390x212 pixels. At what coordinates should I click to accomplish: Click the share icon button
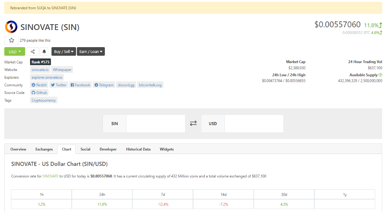point(33,51)
